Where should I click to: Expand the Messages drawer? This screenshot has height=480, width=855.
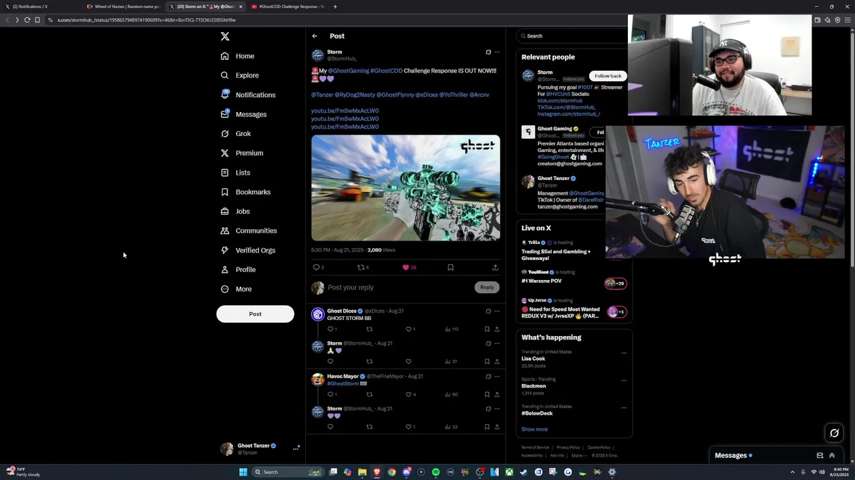832,455
